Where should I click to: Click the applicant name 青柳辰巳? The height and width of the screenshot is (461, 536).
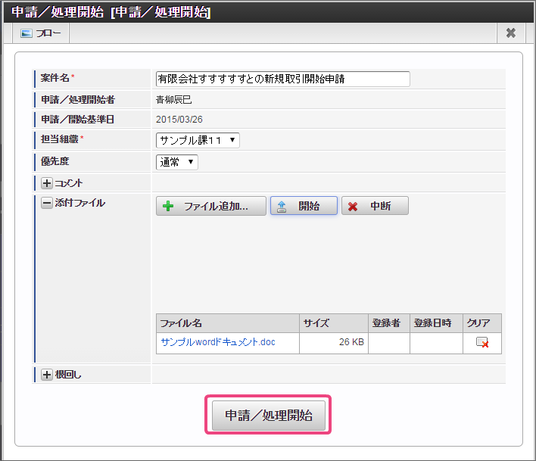[173, 100]
